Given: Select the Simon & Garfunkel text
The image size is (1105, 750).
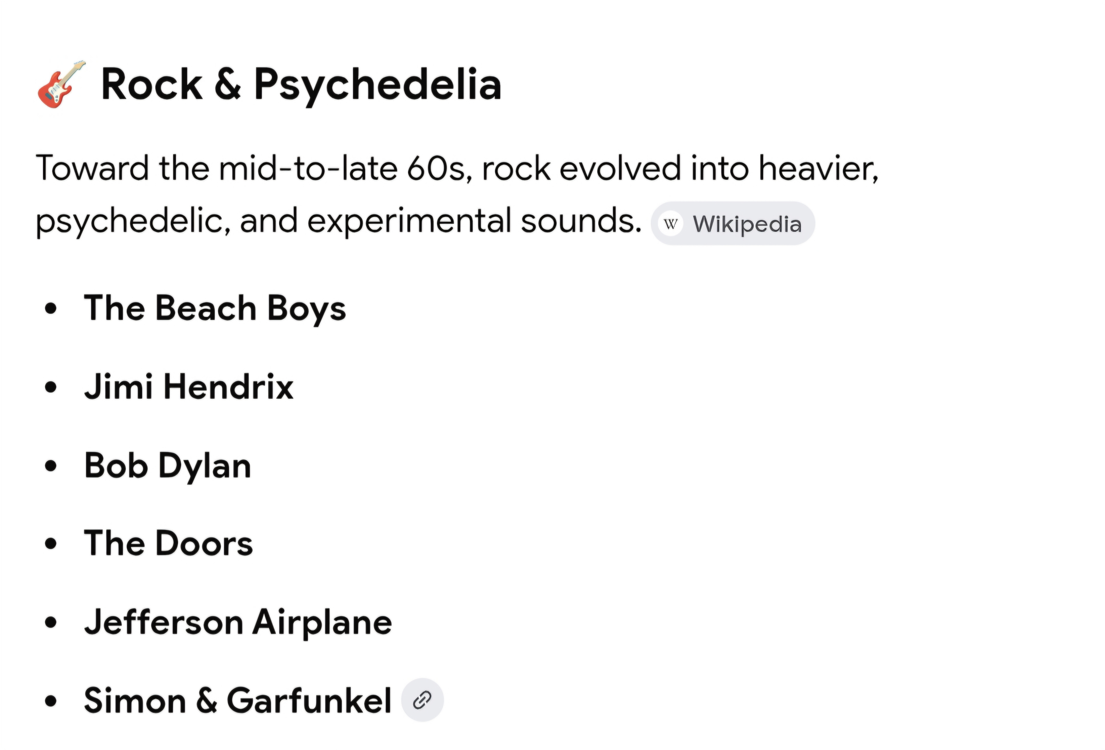Looking at the screenshot, I should coord(238,701).
